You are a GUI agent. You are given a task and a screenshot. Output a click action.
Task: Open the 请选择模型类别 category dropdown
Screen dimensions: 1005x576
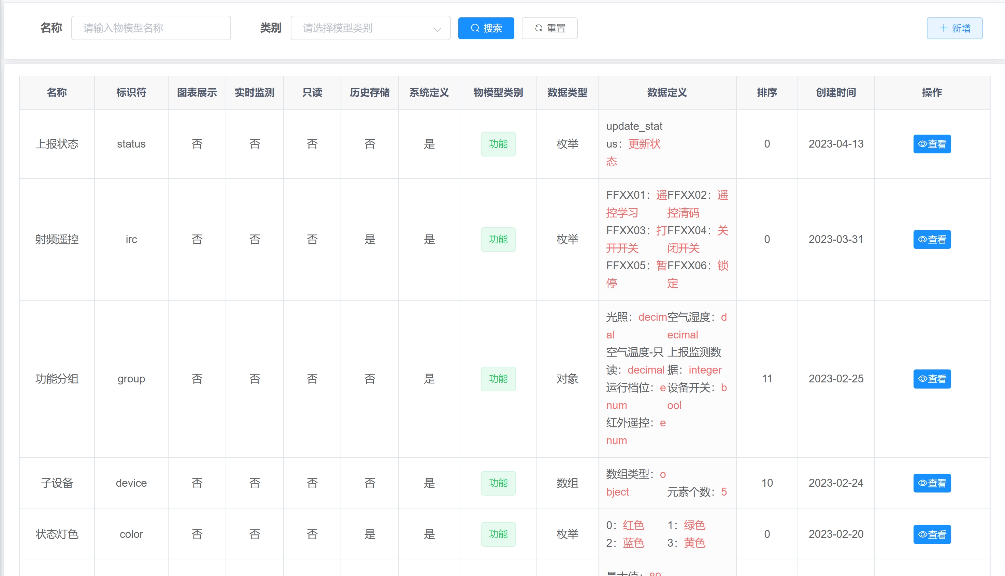(370, 28)
